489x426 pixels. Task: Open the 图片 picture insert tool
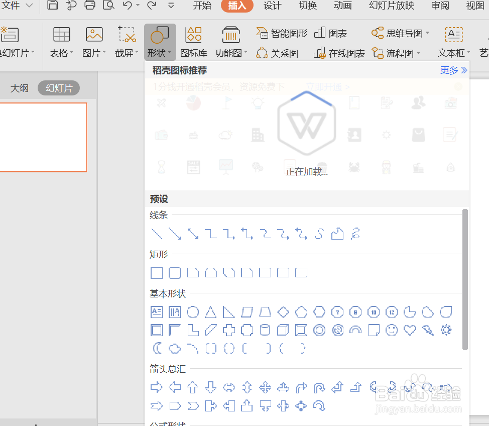[94, 42]
